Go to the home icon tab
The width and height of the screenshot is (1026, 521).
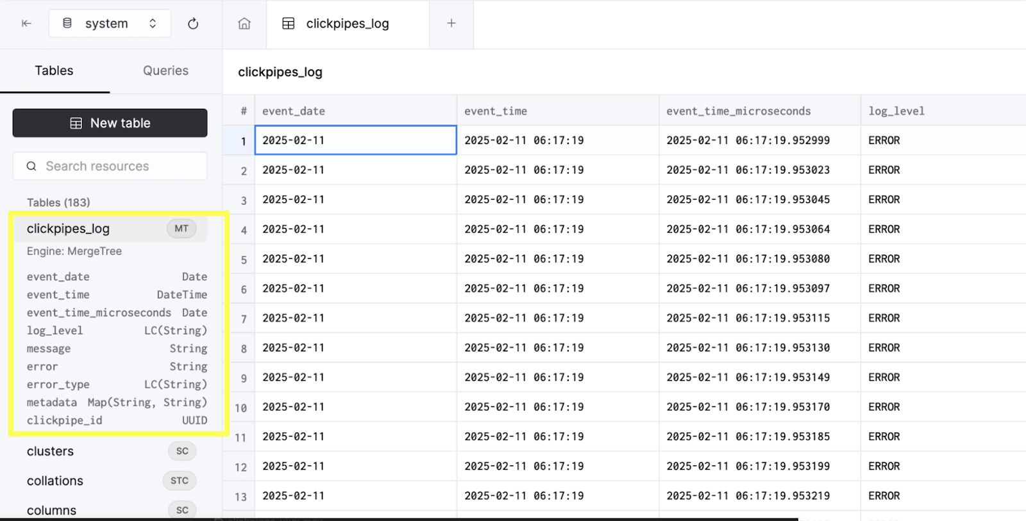pyautogui.click(x=244, y=24)
